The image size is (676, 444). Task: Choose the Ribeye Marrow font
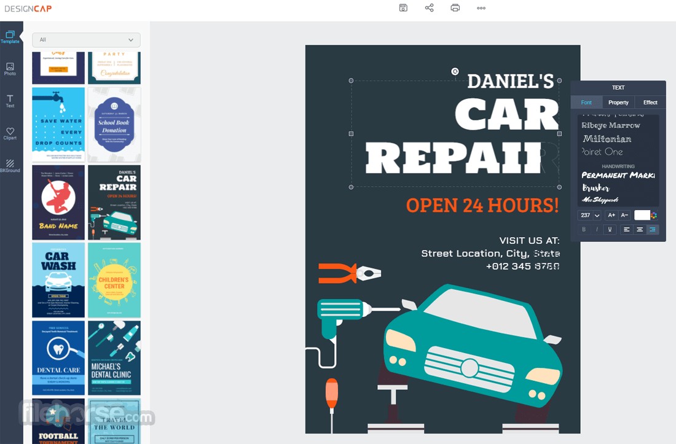(610, 125)
